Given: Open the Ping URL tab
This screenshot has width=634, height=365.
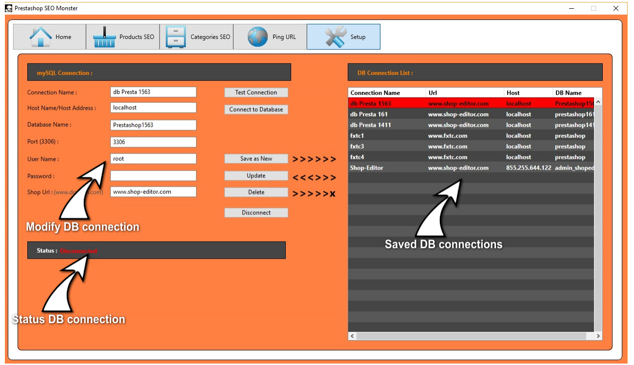Looking at the screenshot, I should [270, 37].
